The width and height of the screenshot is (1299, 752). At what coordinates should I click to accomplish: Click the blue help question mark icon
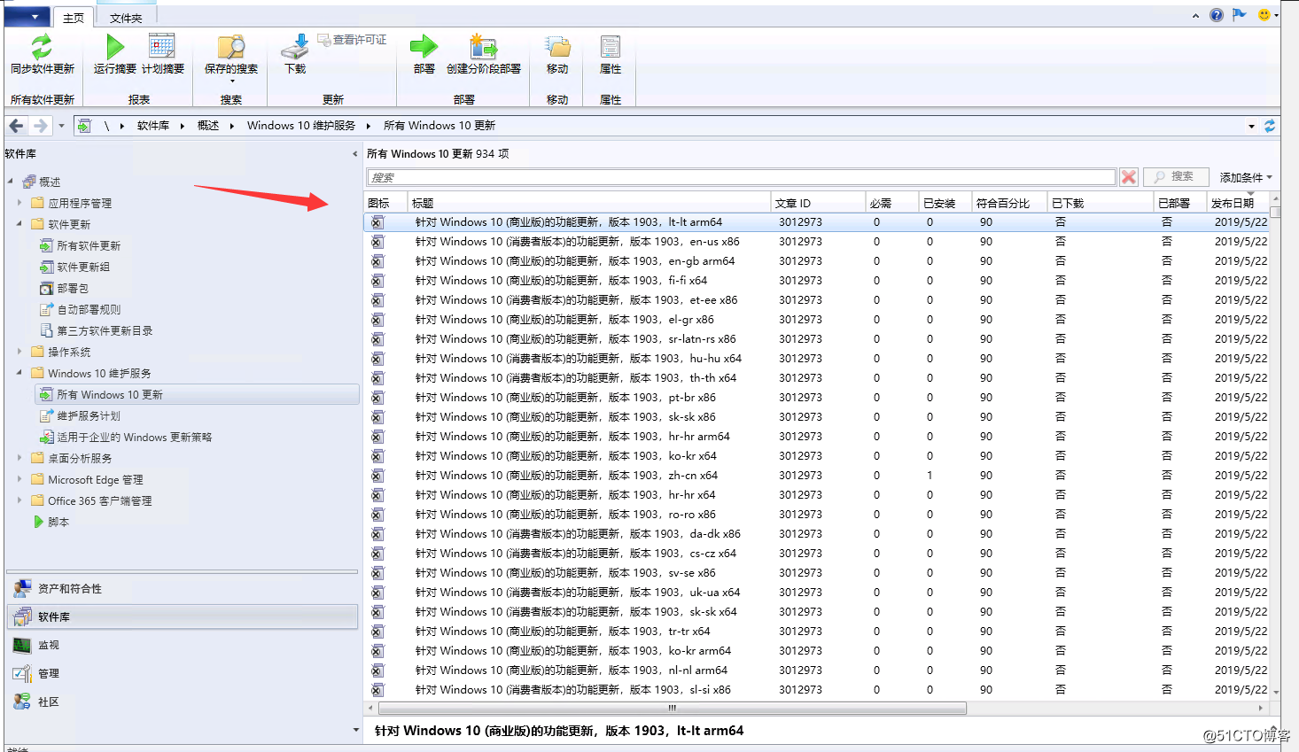1217,15
